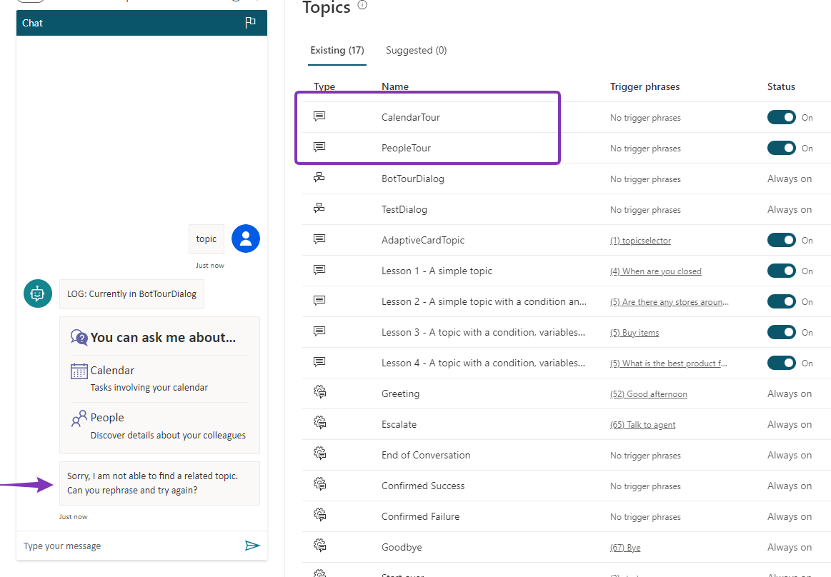Click the People icon in the adaptive card

79,418
